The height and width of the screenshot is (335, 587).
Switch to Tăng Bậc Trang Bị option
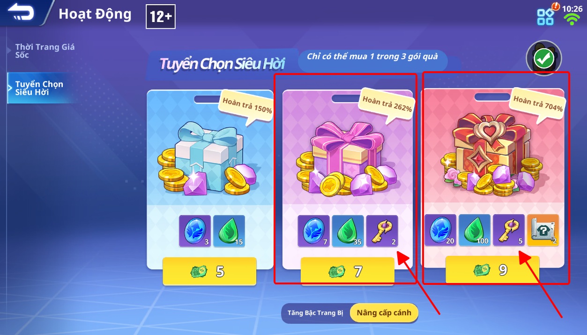click(x=316, y=313)
